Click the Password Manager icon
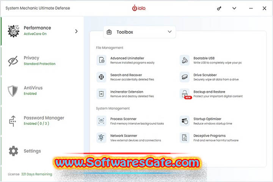Image resolution: width=273 pixels, height=182 pixels. (x=13, y=121)
